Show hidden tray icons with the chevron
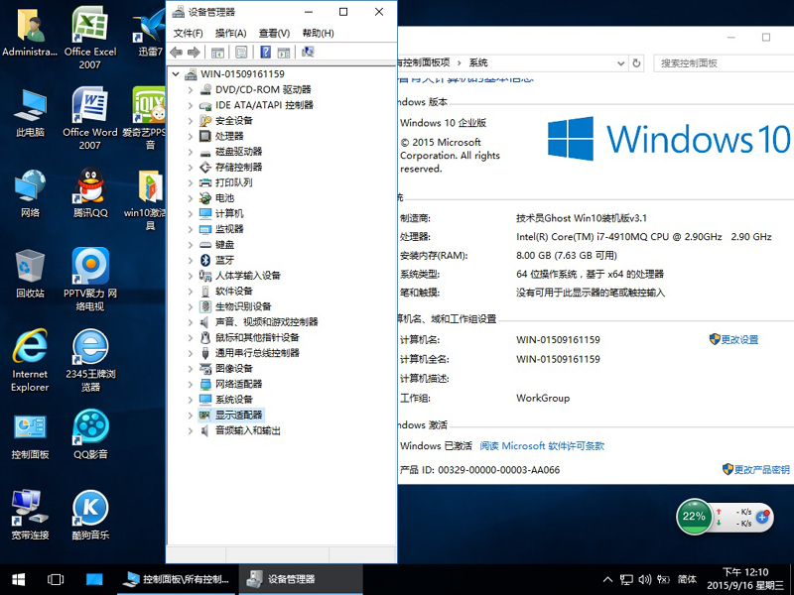 pos(608,579)
